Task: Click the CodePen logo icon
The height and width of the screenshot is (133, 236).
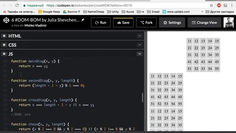Action: (x=6, y=20)
